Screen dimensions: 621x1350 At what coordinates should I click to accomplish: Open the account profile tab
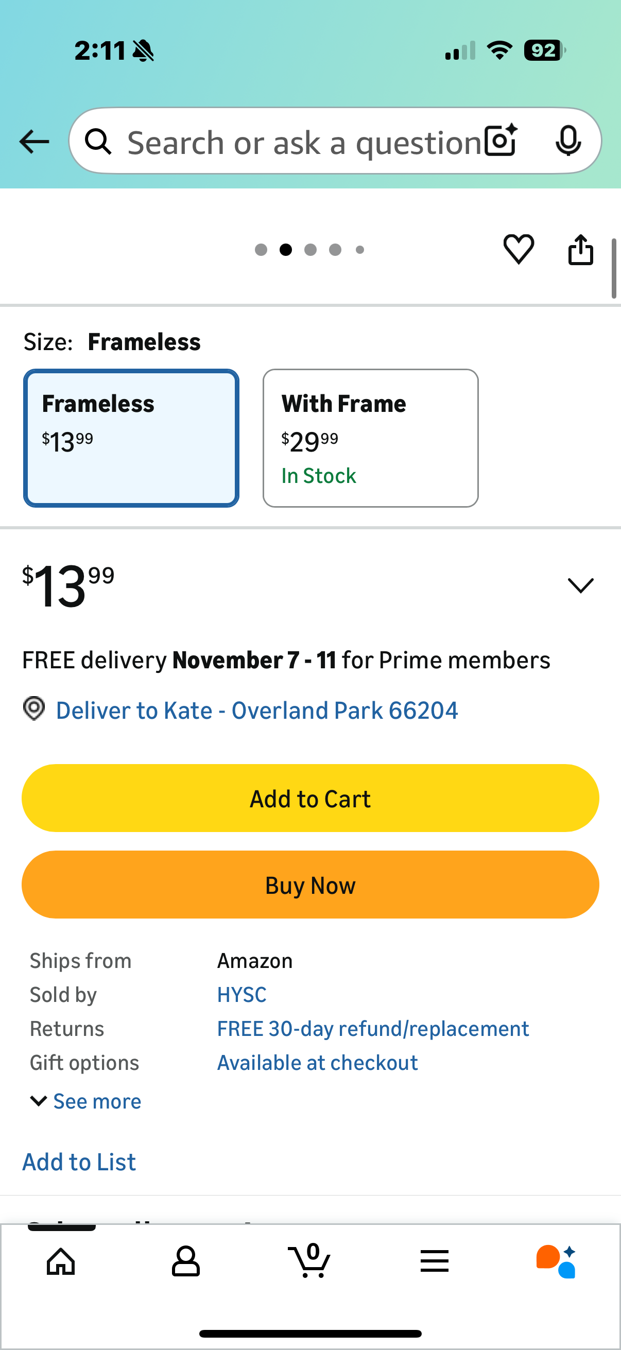(x=185, y=1261)
